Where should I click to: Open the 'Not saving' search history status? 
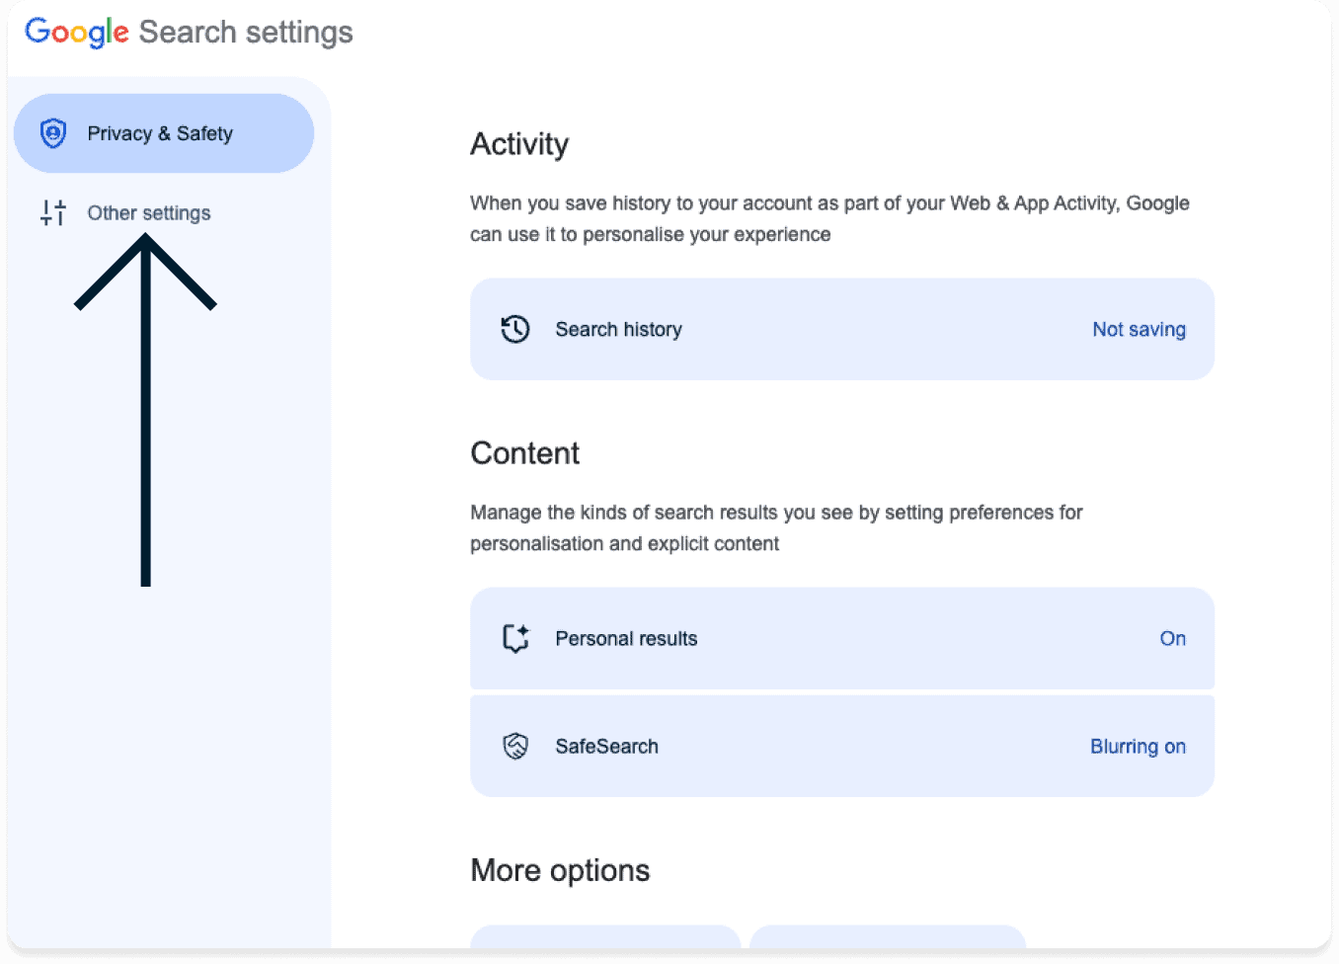point(1138,329)
